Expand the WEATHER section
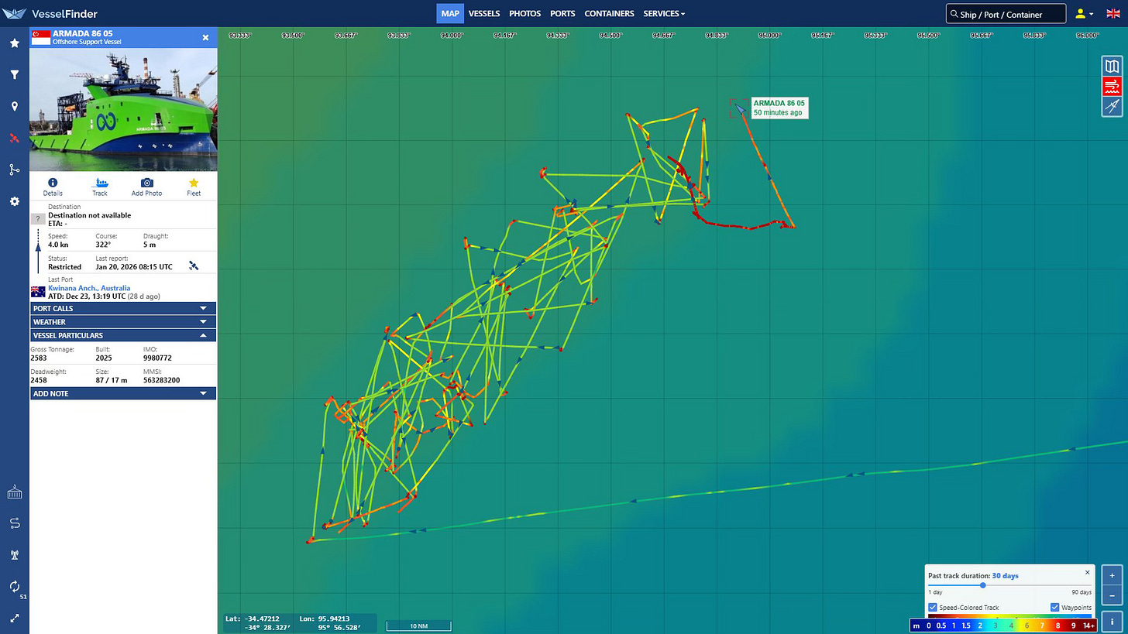The height and width of the screenshot is (634, 1128). [122, 322]
